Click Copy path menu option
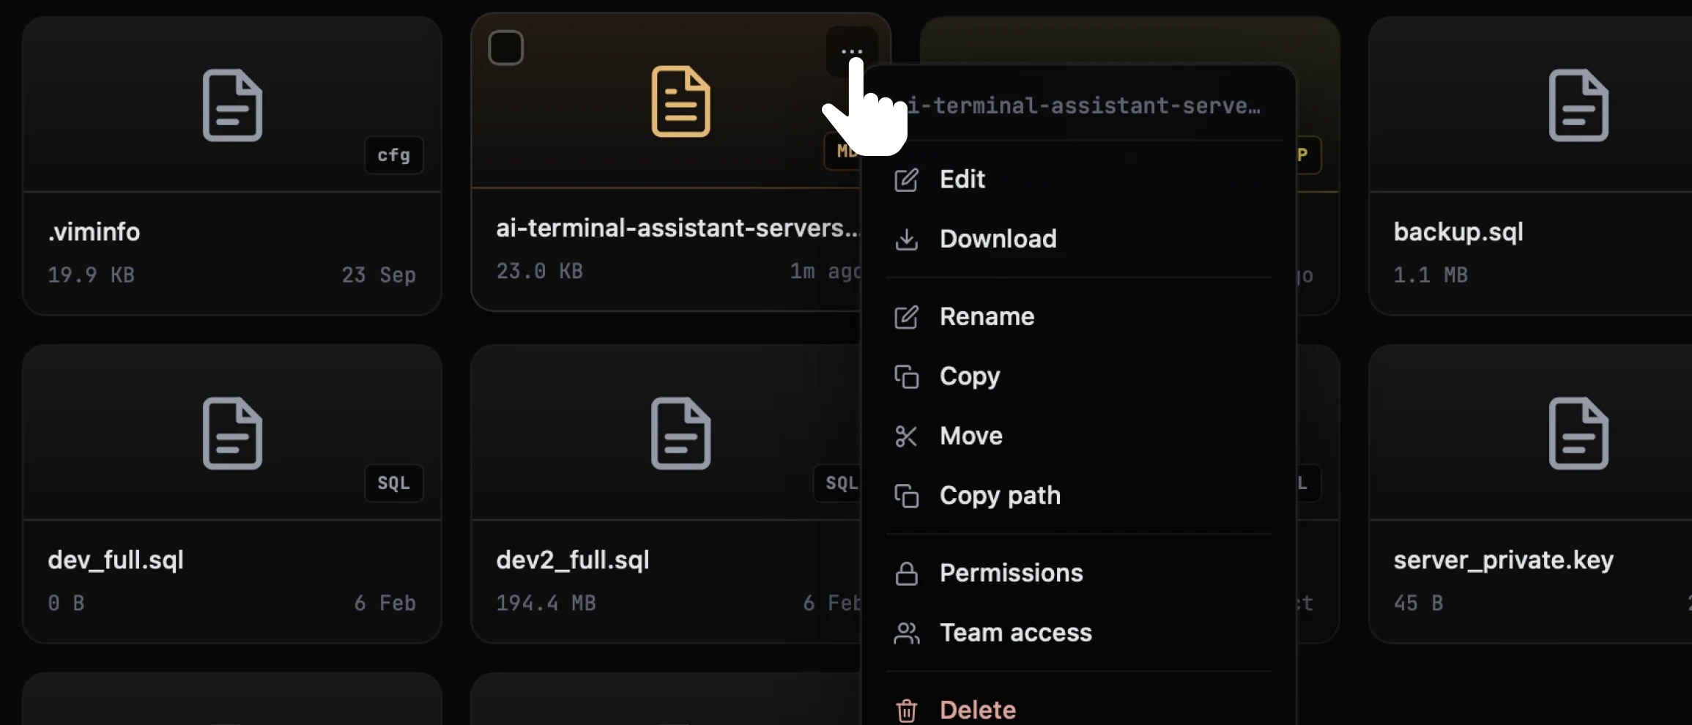This screenshot has height=725, width=1692. (1078, 496)
